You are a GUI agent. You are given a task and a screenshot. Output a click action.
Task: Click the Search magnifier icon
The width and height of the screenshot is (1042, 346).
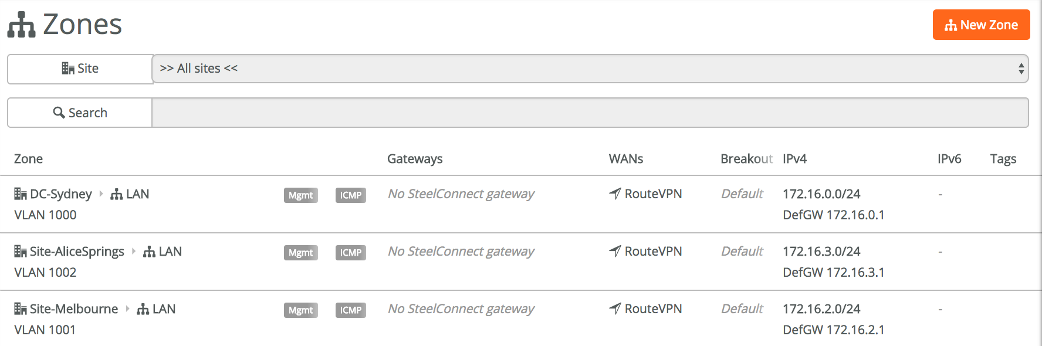pos(59,113)
